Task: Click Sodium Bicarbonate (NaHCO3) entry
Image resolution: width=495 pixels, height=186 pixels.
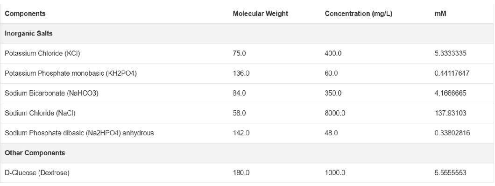Action: click(51, 93)
